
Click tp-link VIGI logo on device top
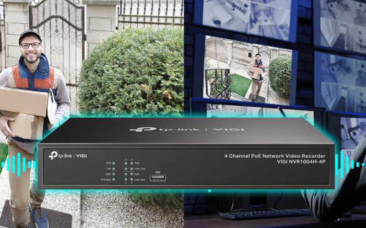click(x=187, y=129)
